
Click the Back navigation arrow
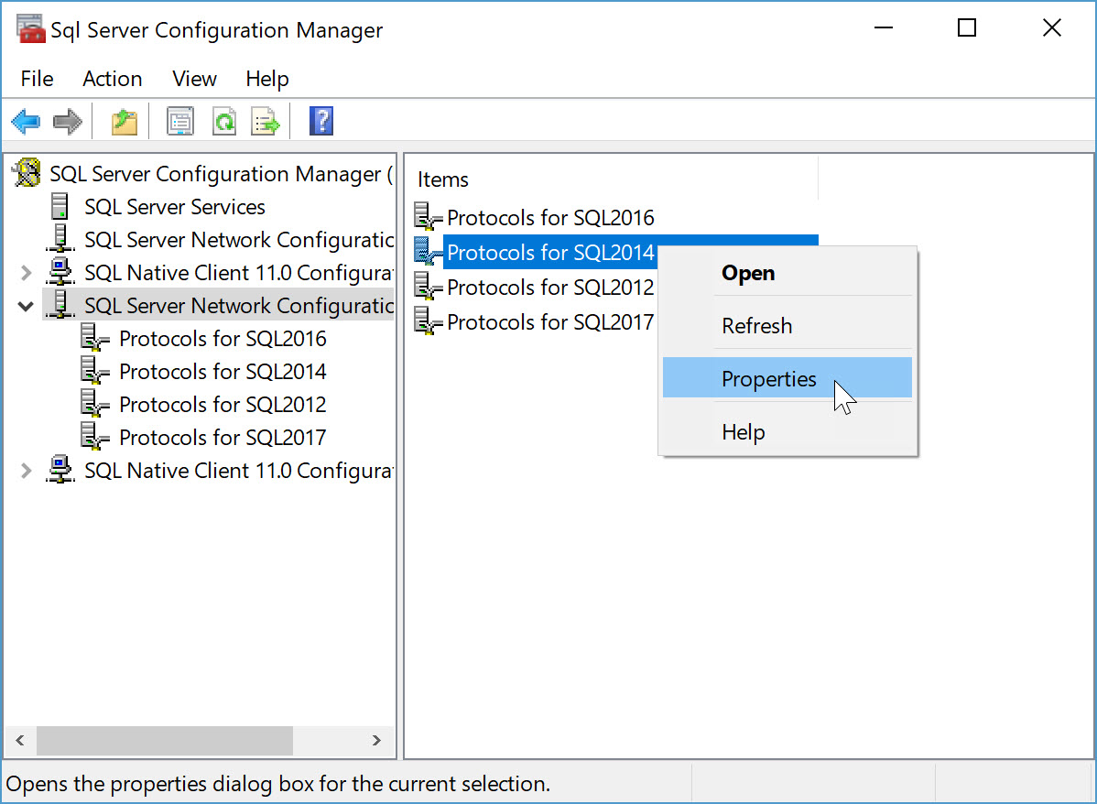(x=25, y=121)
